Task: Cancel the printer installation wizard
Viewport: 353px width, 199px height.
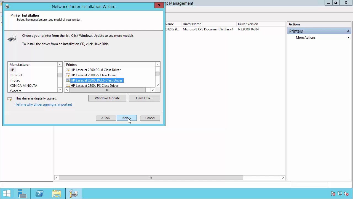Action: pyautogui.click(x=150, y=118)
